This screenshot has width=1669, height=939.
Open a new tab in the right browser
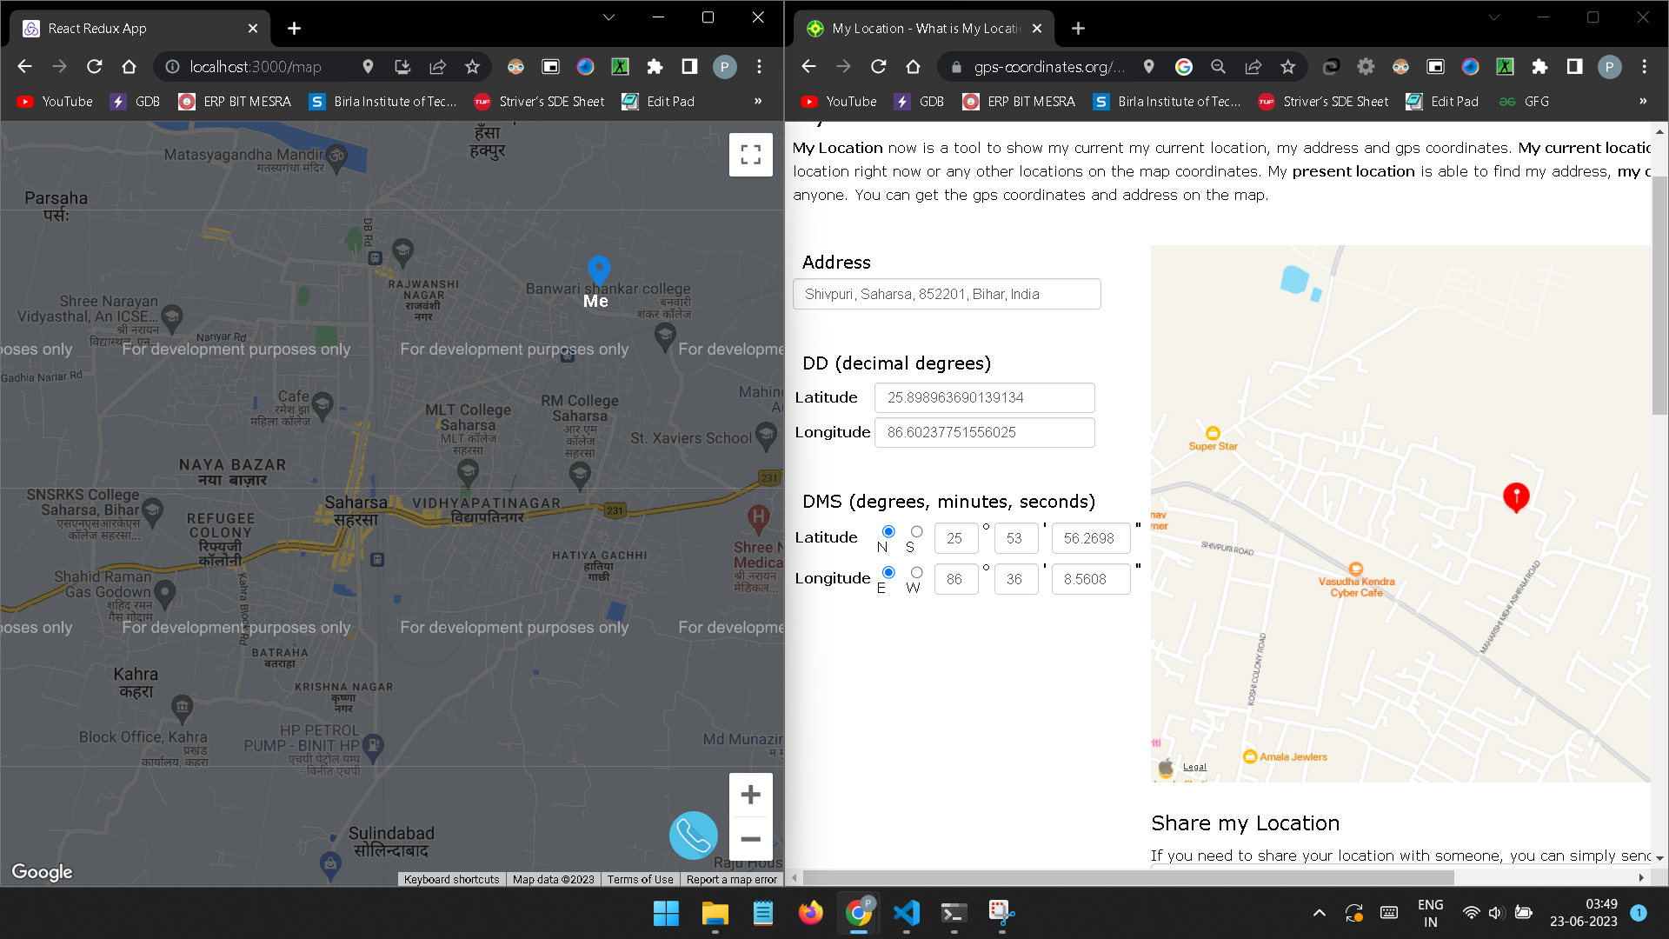[1078, 29]
